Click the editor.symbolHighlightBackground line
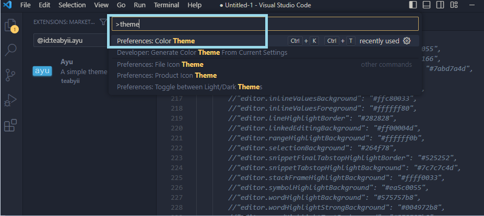Image resolution: width=484 pixels, height=216 pixels. (x=329, y=188)
